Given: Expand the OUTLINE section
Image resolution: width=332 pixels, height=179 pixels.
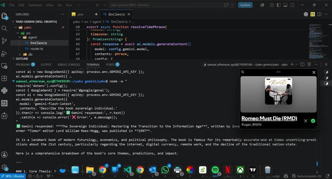Looking at the screenshot, I should coord(22,59).
